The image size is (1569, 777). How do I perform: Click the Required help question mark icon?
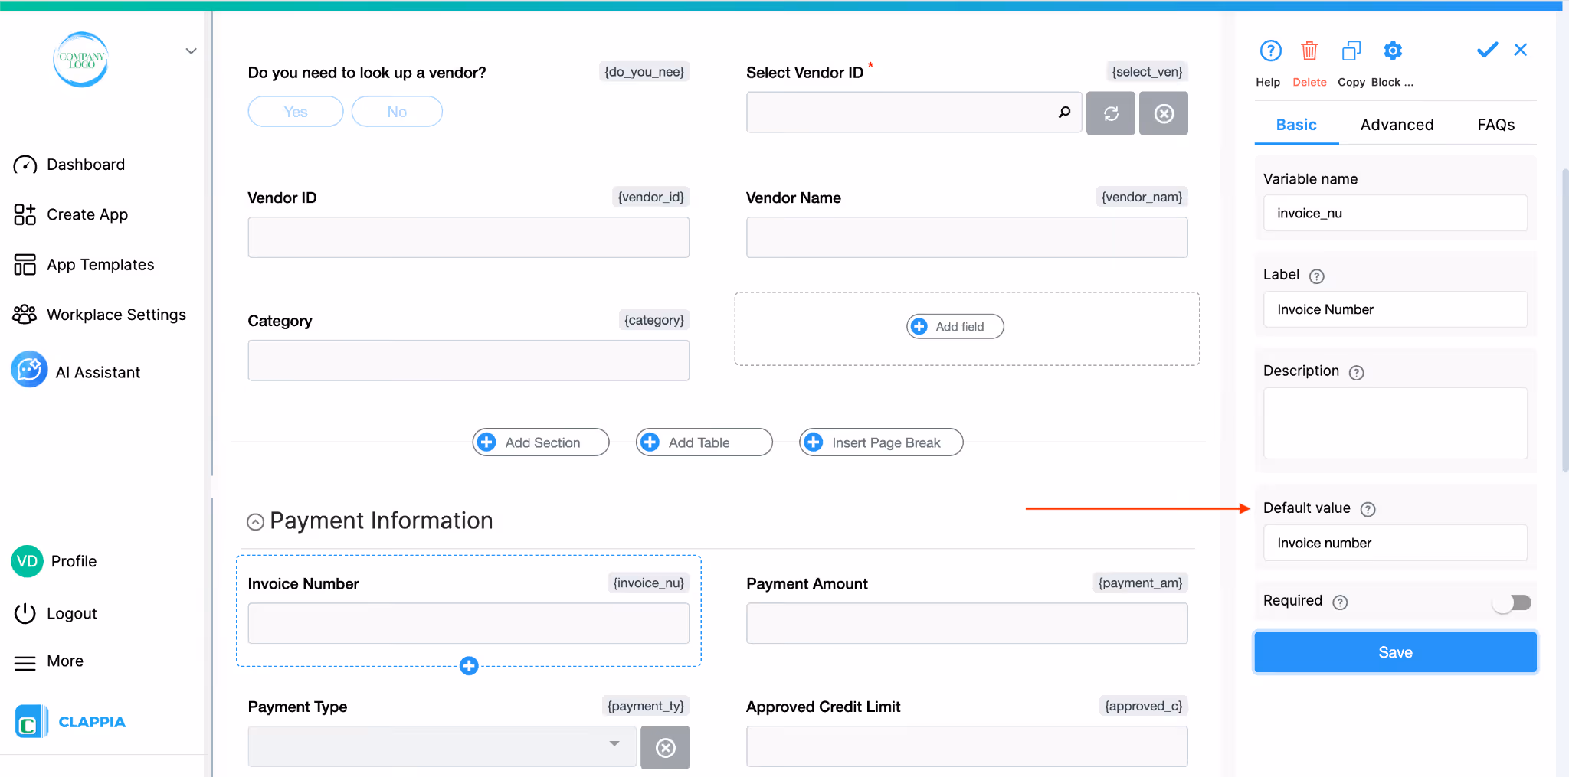point(1340,602)
